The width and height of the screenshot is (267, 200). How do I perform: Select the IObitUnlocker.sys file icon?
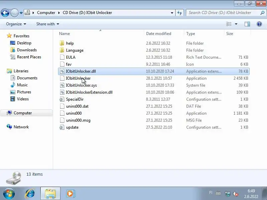[x=62, y=85]
